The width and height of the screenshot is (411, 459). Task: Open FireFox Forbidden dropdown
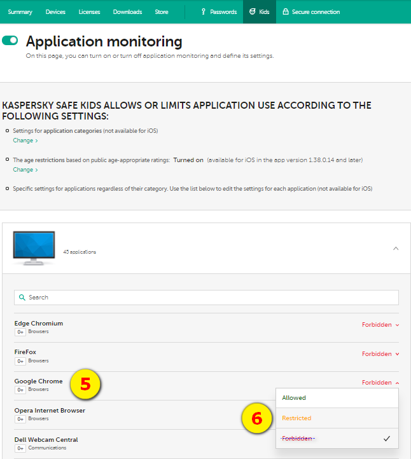tap(380, 354)
